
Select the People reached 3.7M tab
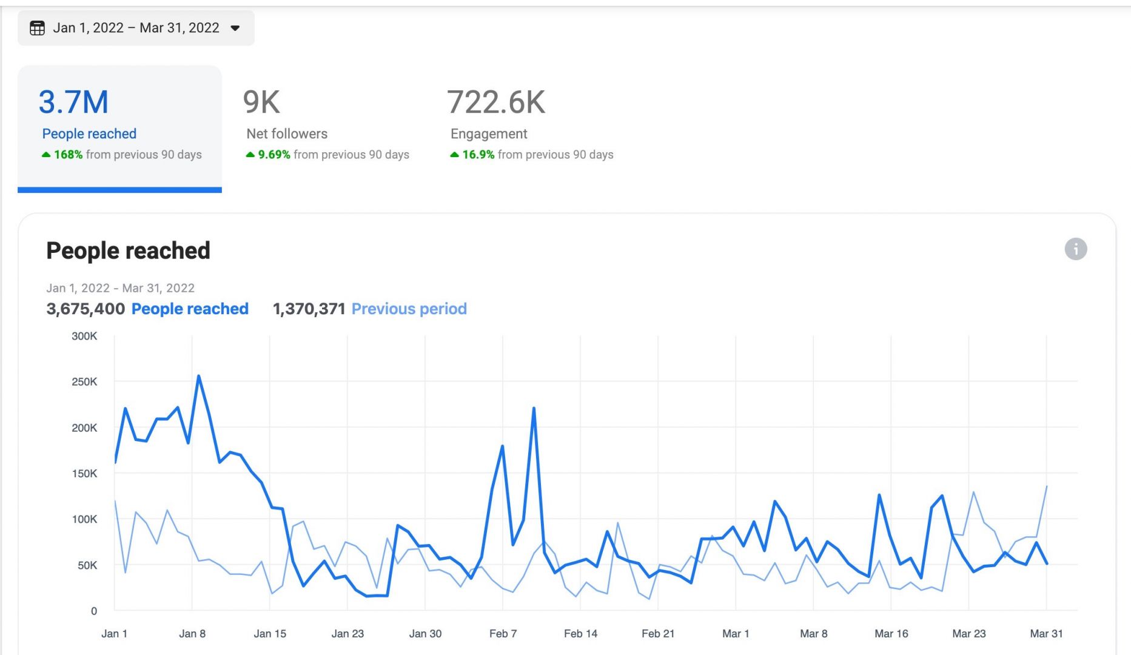click(119, 127)
